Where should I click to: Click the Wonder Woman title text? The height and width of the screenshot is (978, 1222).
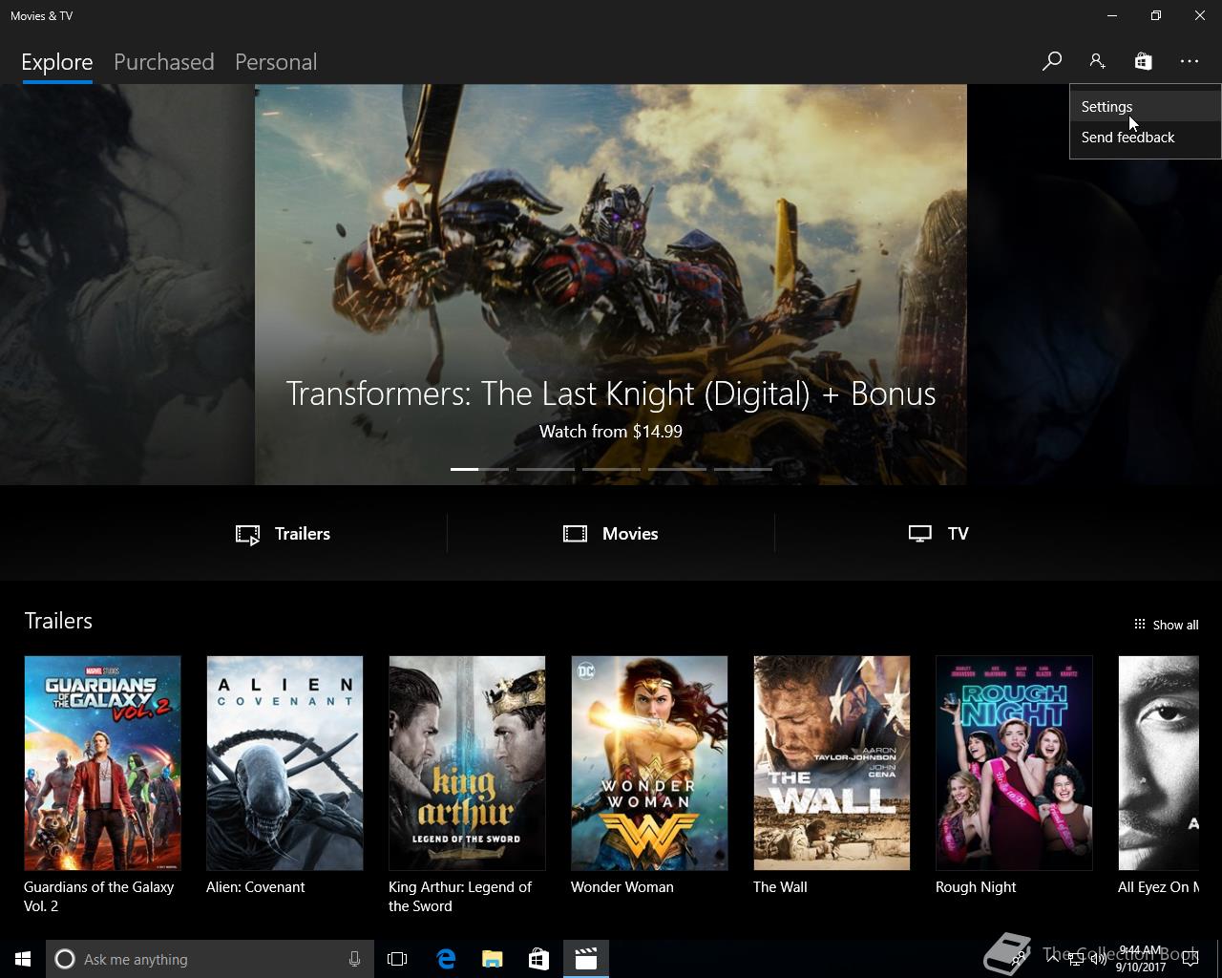pos(622,887)
